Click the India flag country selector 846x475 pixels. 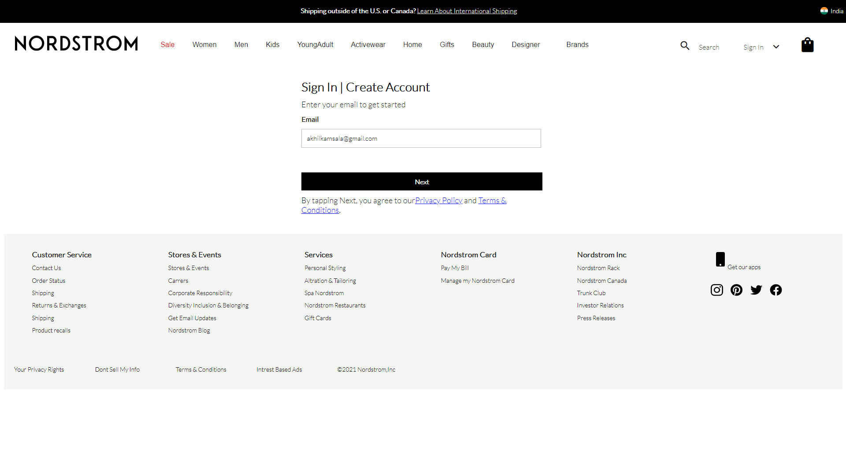pyautogui.click(x=824, y=11)
